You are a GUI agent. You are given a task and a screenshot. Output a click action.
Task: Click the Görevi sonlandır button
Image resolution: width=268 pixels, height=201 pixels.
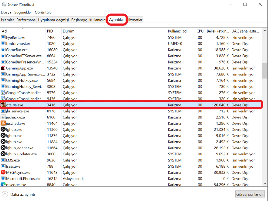(x=250, y=194)
